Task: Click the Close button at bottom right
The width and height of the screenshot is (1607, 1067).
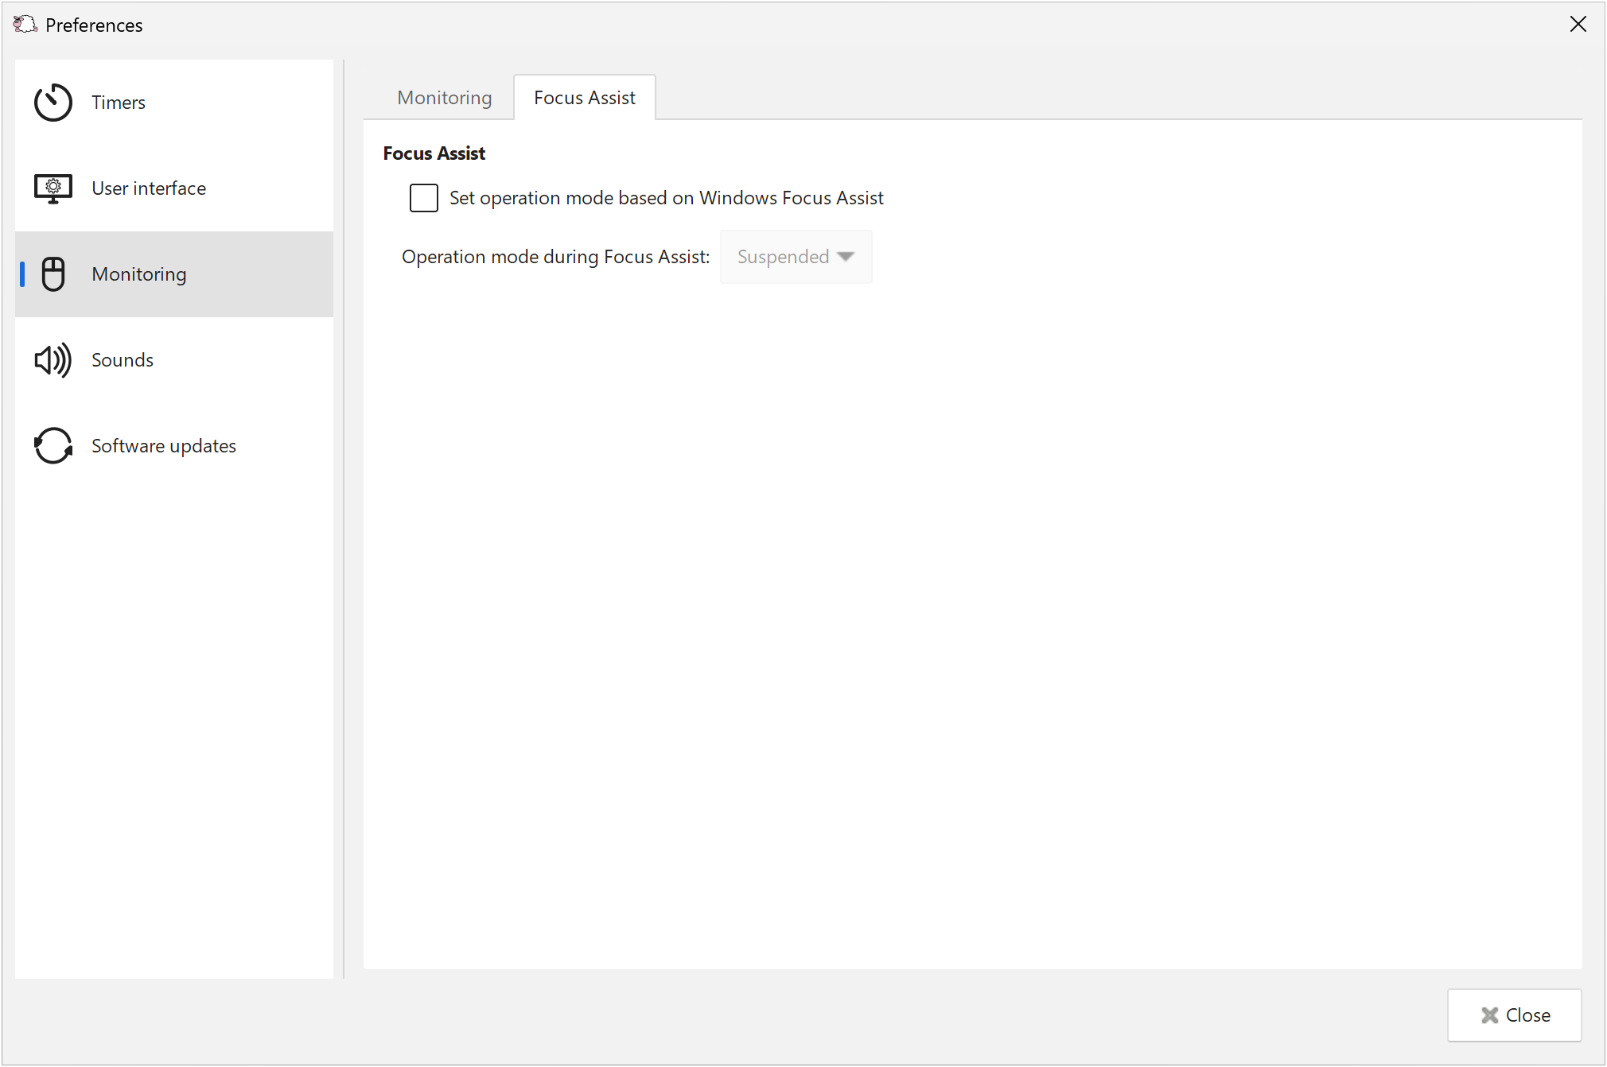Action: (x=1515, y=1015)
